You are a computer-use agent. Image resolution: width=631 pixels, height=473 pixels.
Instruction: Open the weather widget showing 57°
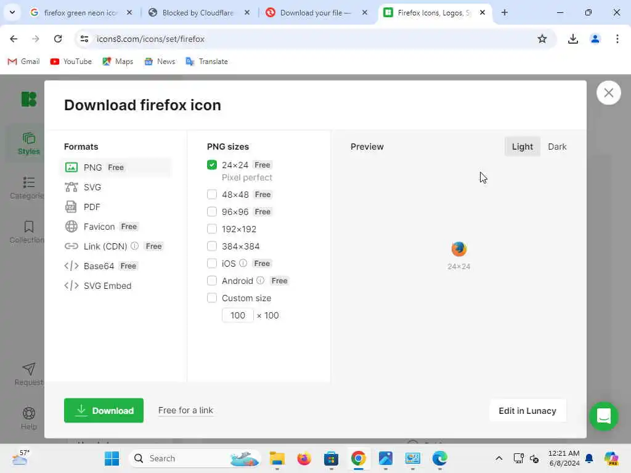pyautogui.click(x=20, y=458)
